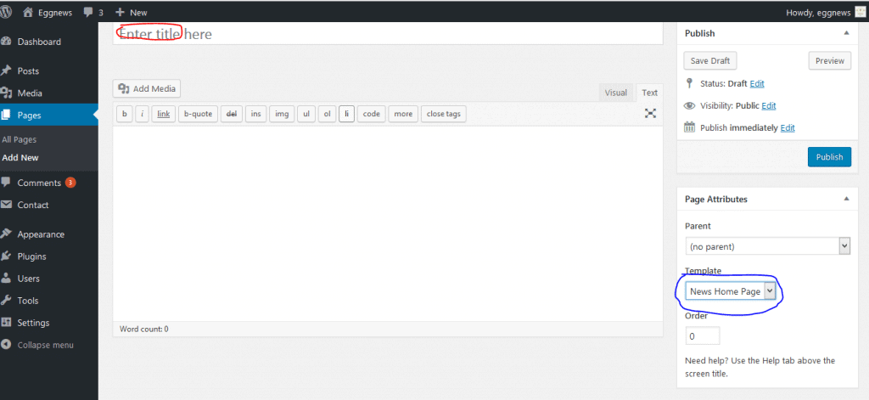
Task: Collapse the Publish panel
Action: coord(845,33)
